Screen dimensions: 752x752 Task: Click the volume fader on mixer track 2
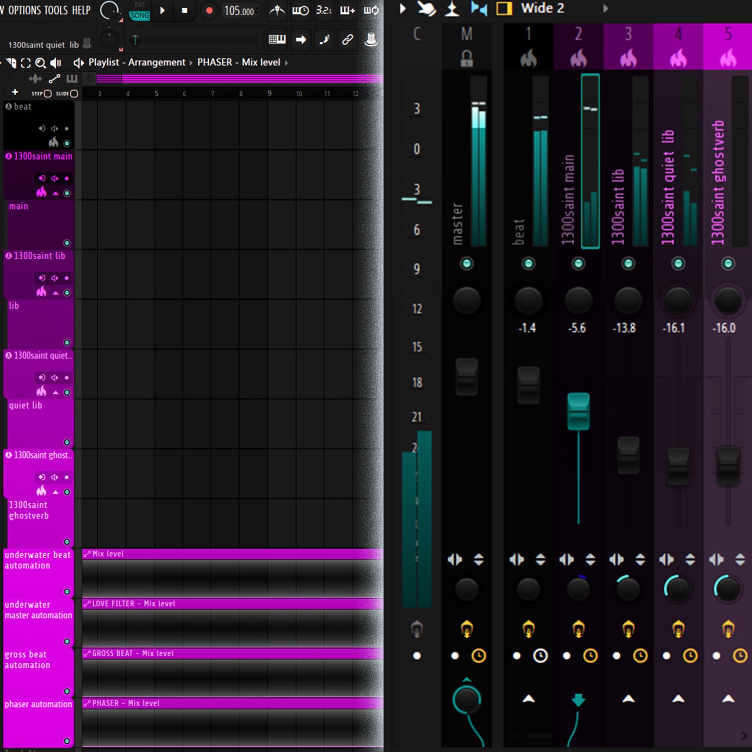click(x=578, y=411)
